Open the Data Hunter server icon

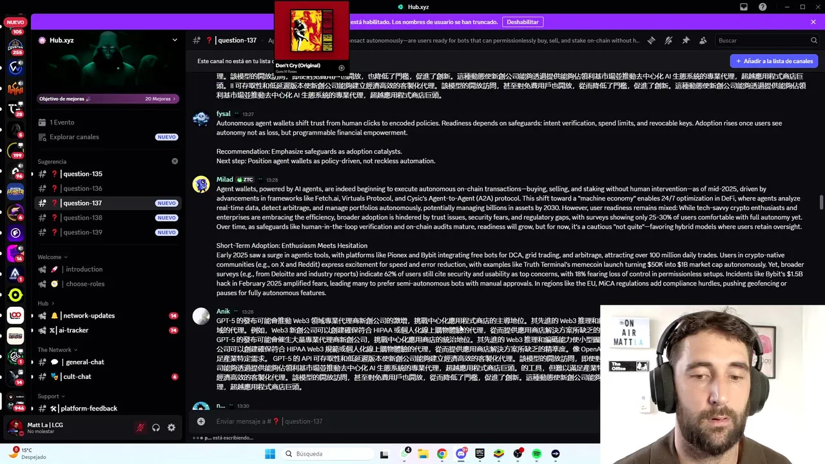click(x=15, y=191)
